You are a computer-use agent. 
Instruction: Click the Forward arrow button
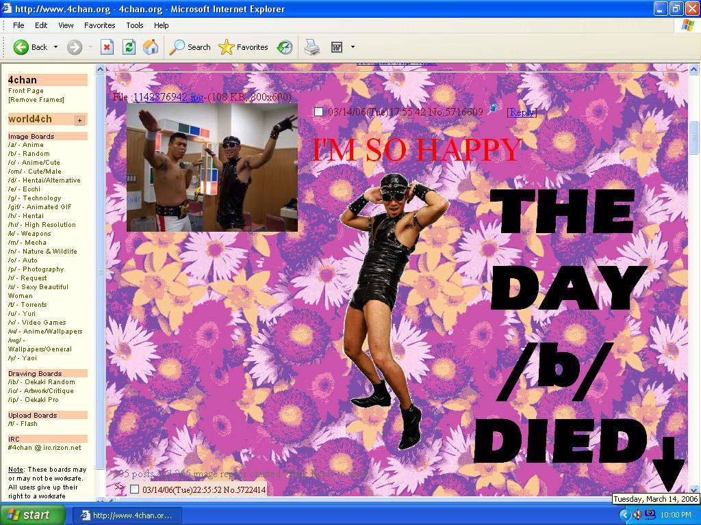pyautogui.click(x=75, y=47)
